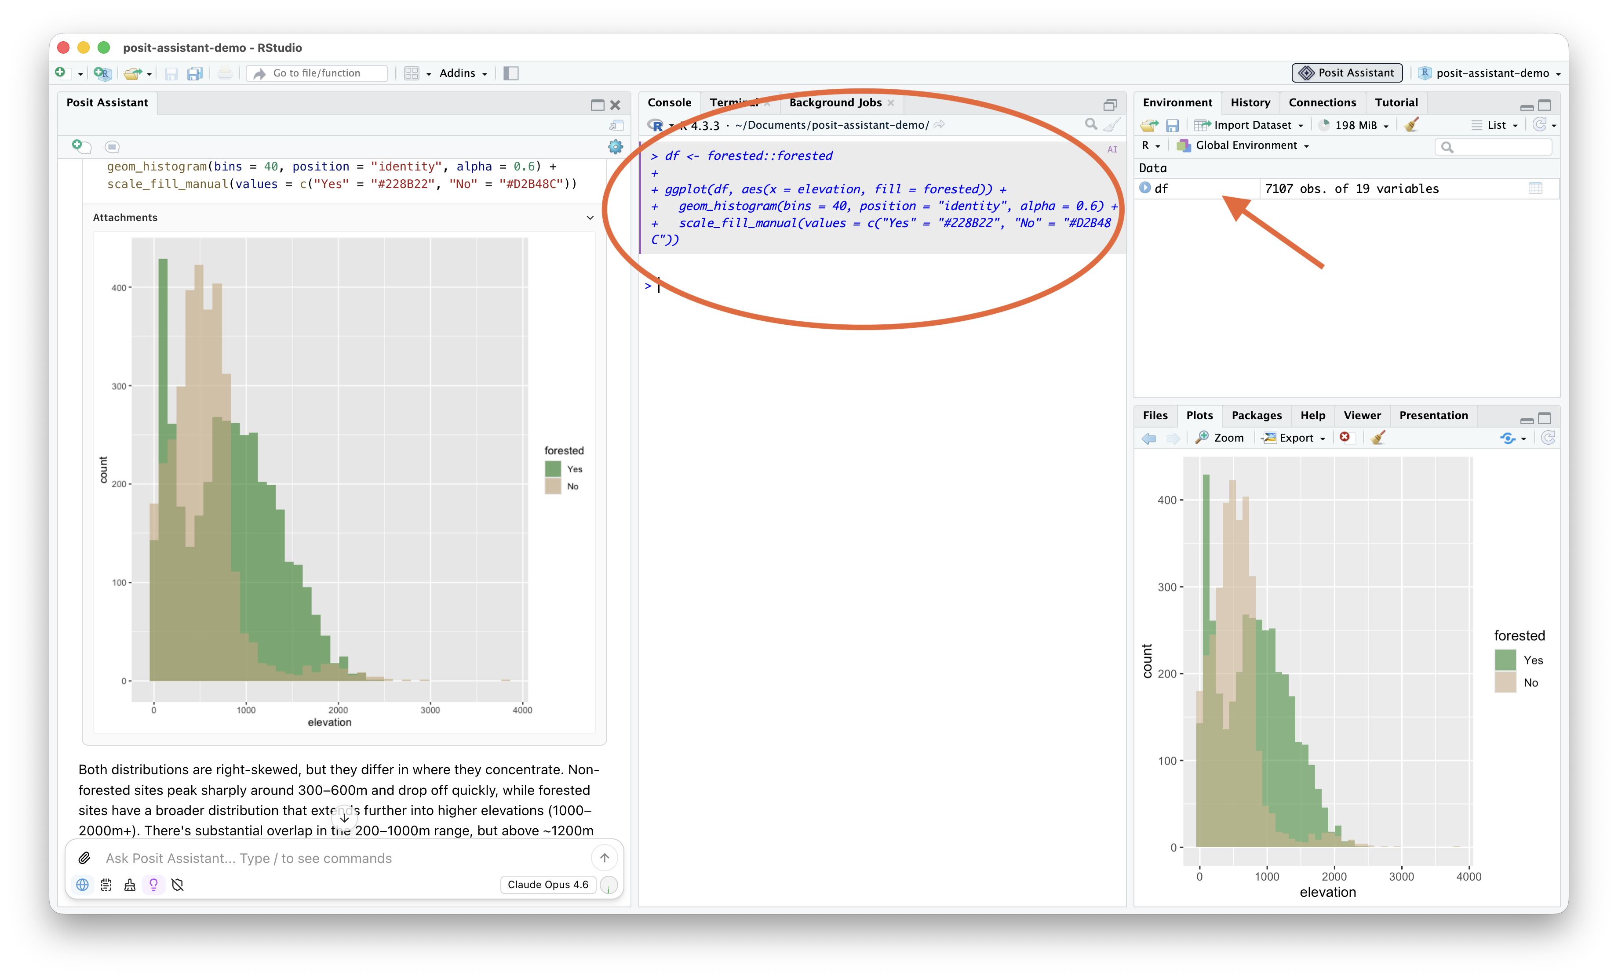
Task: Switch to the Console tab
Action: pyautogui.click(x=669, y=102)
